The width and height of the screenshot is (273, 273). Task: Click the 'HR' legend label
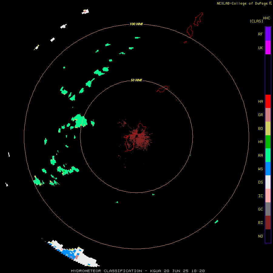click(260, 142)
